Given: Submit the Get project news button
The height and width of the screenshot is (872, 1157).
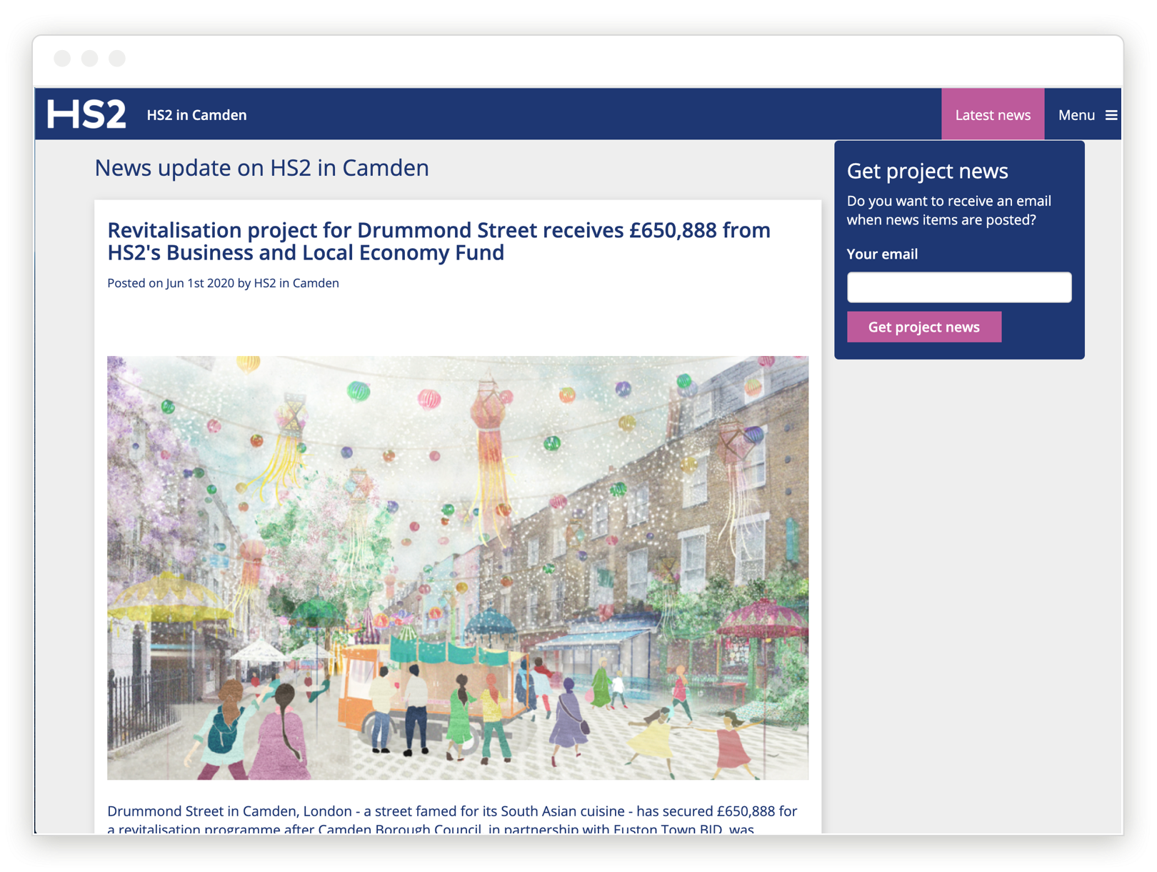Looking at the screenshot, I should click(924, 327).
